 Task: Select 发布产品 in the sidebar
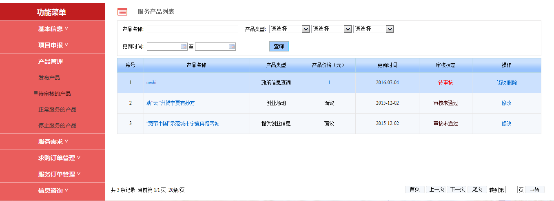coord(49,78)
